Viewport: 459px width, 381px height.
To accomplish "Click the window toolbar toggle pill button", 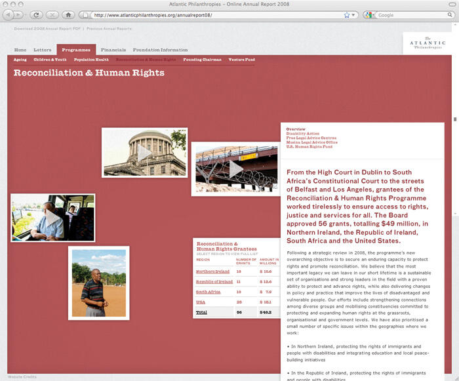I will 452,4.
